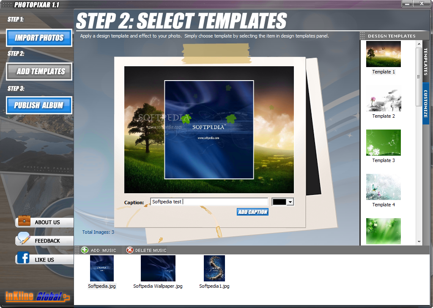Click the briefcase icon next to About Us
This screenshot has width=433, height=308.
pos(24,221)
